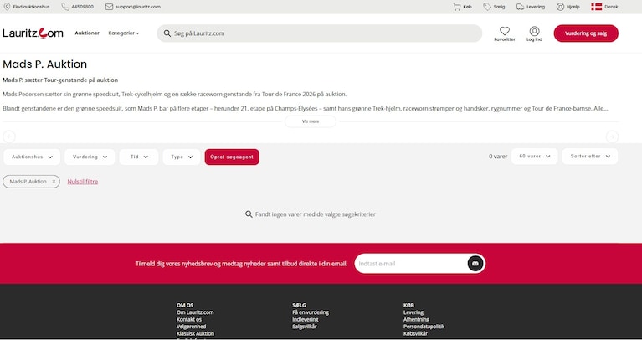Image resolution: width=642 pixels, height=340 pixels.
Task: Click the envelope icon beside support@lauritz.com
Action: pyautogui.click(x=109, y=7)
